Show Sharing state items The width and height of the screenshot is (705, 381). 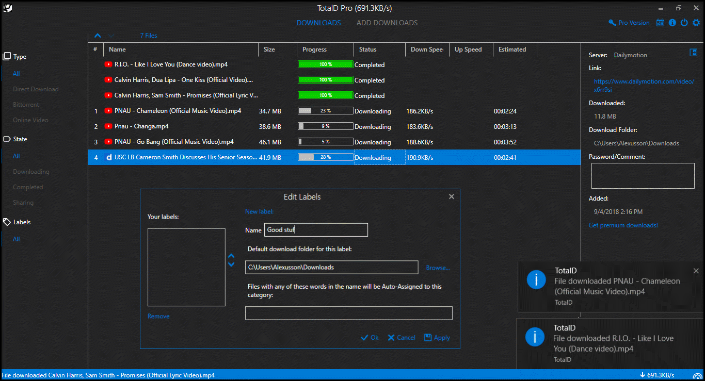coord(23,203)
